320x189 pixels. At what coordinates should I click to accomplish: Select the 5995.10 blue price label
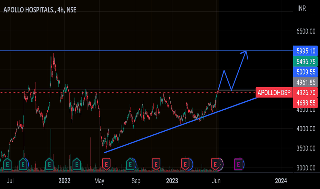click(x=305, y=51)
